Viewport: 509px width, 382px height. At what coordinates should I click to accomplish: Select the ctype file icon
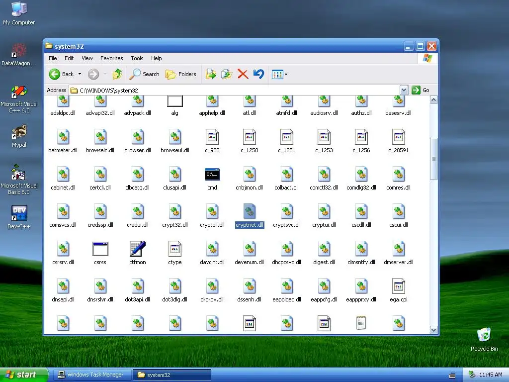click(x=174, y=249)
